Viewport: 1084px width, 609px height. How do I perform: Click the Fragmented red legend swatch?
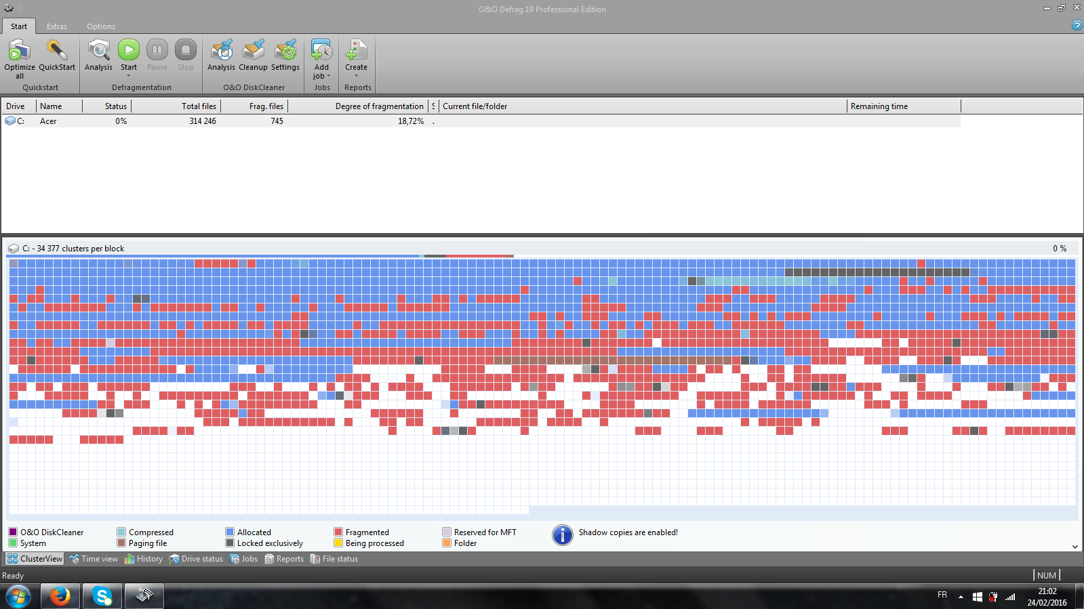[338, 532]
